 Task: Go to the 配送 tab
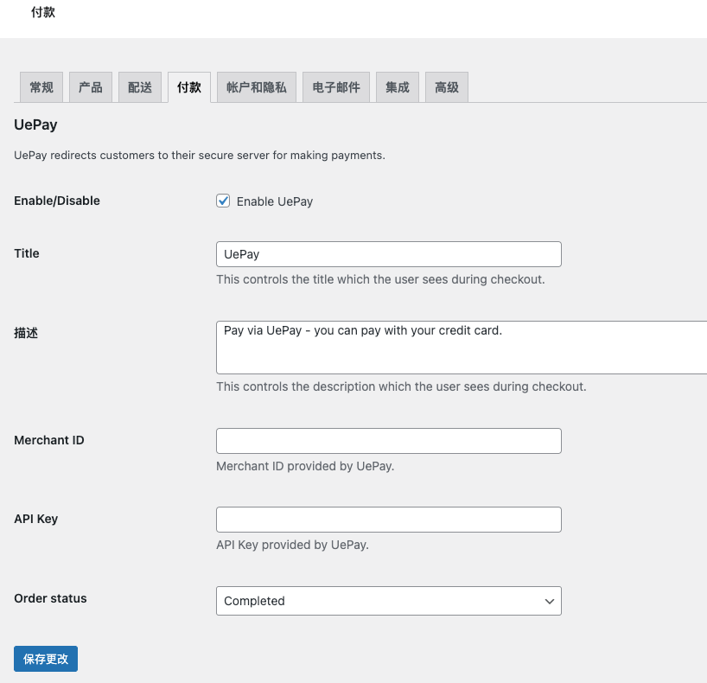click(140, 87)
